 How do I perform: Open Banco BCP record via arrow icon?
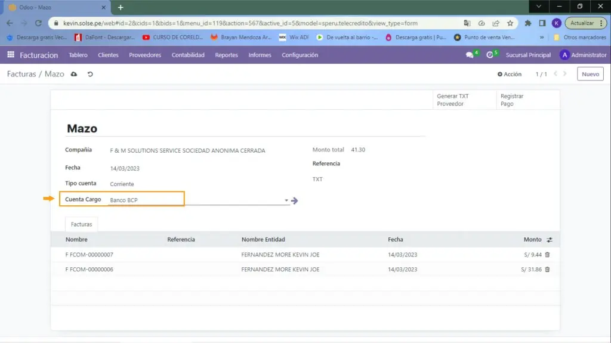pyautogui.click(x=294, y=201)
